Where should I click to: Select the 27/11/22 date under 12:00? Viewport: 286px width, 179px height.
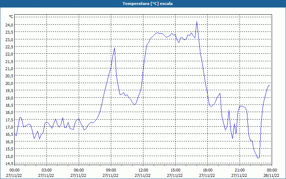(x=143, y=176)
